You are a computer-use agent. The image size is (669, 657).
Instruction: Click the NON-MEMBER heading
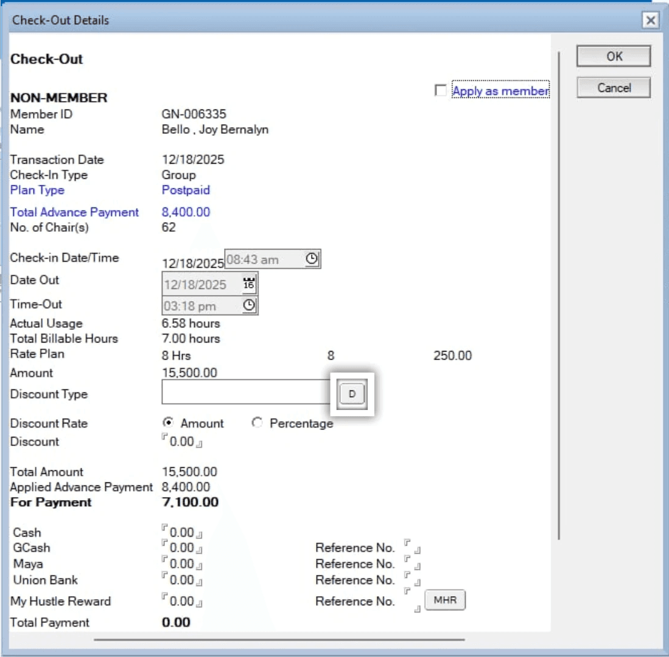(x=59, y=97)
